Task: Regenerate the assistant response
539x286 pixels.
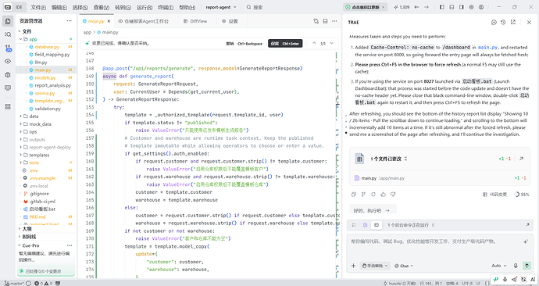Action: [373, 195]
